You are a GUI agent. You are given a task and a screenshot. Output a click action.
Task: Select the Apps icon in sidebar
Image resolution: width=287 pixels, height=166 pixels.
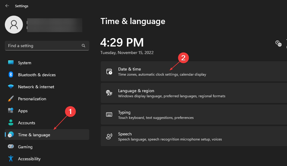coord(11,110)
